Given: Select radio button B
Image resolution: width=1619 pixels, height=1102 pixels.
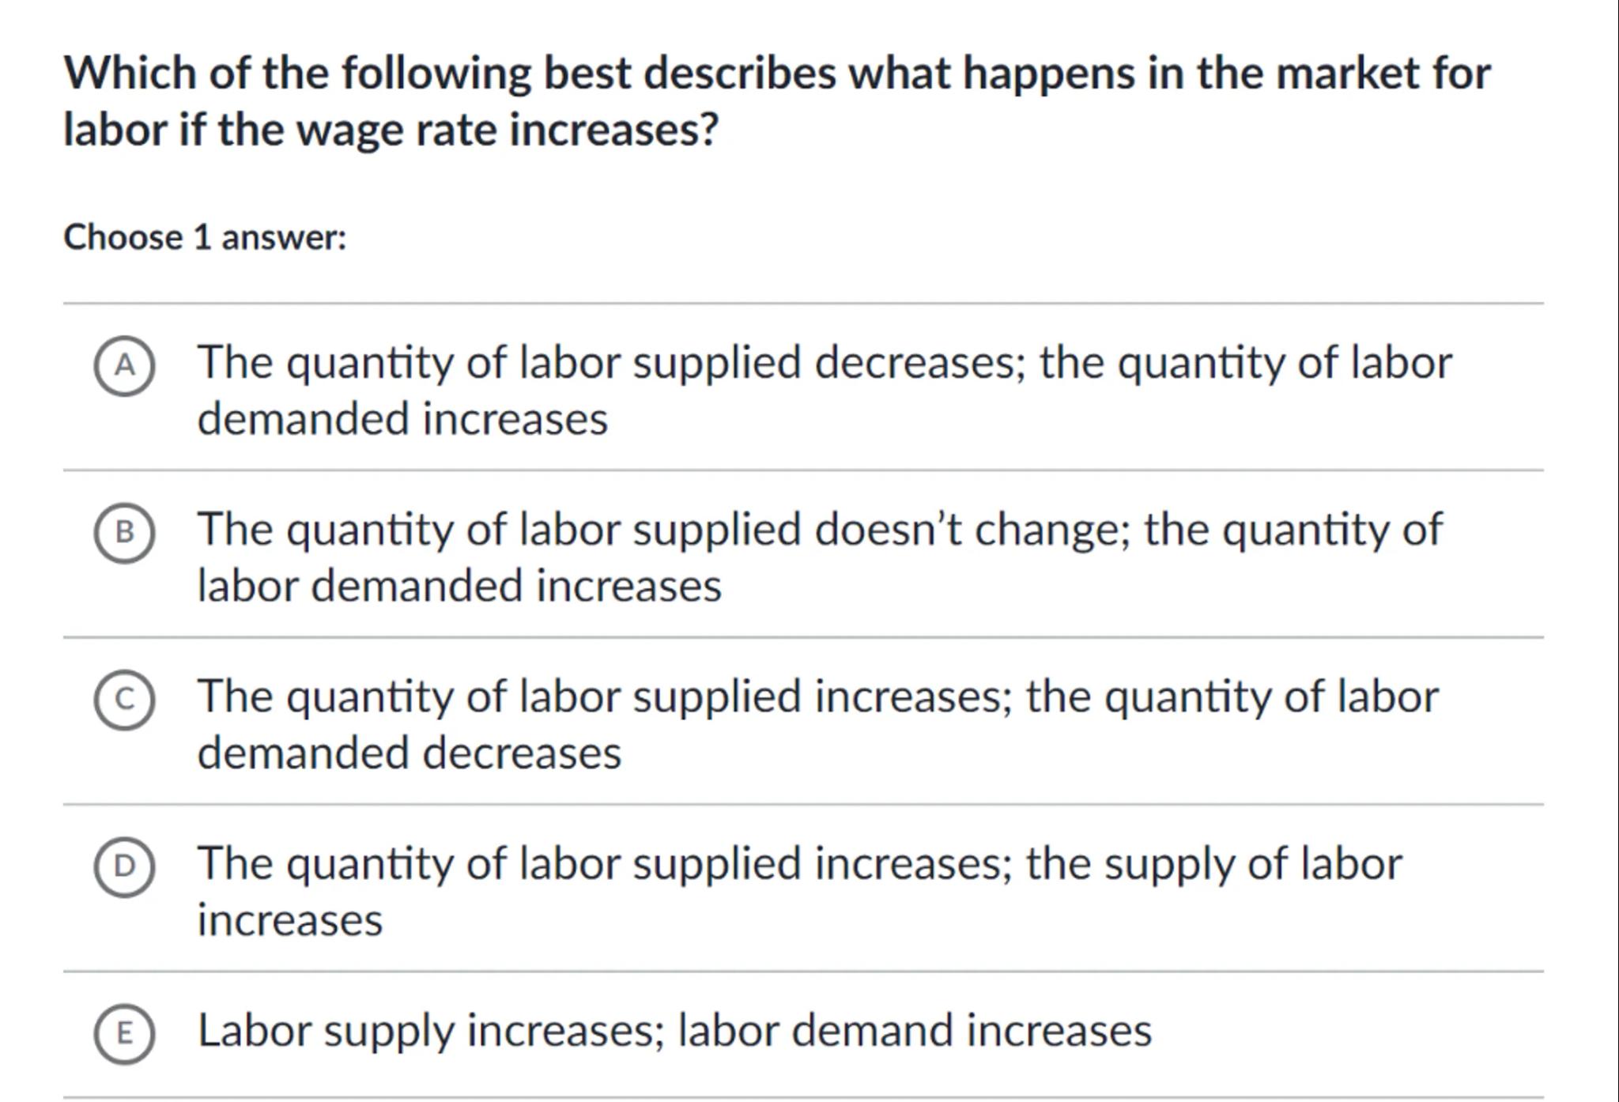Looking at the screenshot, I should [124, 532].
